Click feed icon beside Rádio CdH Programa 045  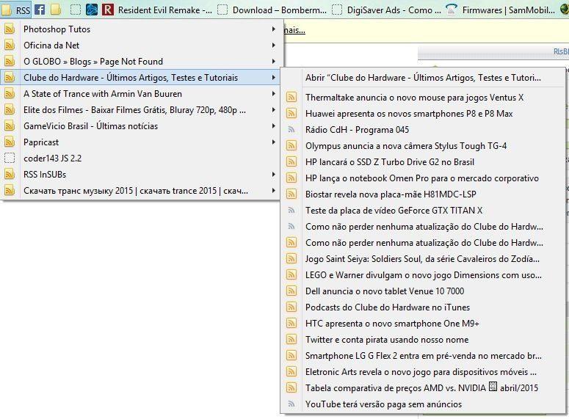coord(291,130)
